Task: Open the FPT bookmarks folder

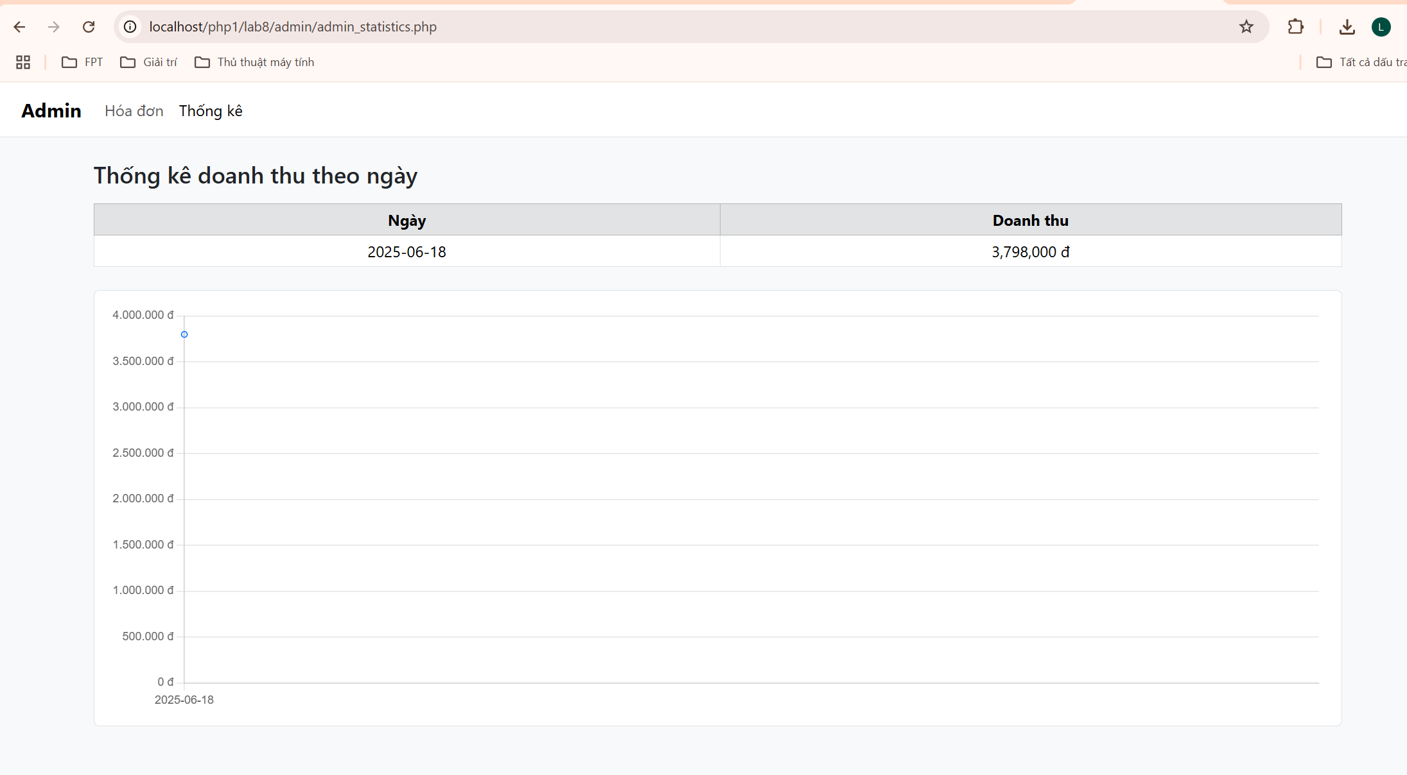Action: click(x=82, y=62)
